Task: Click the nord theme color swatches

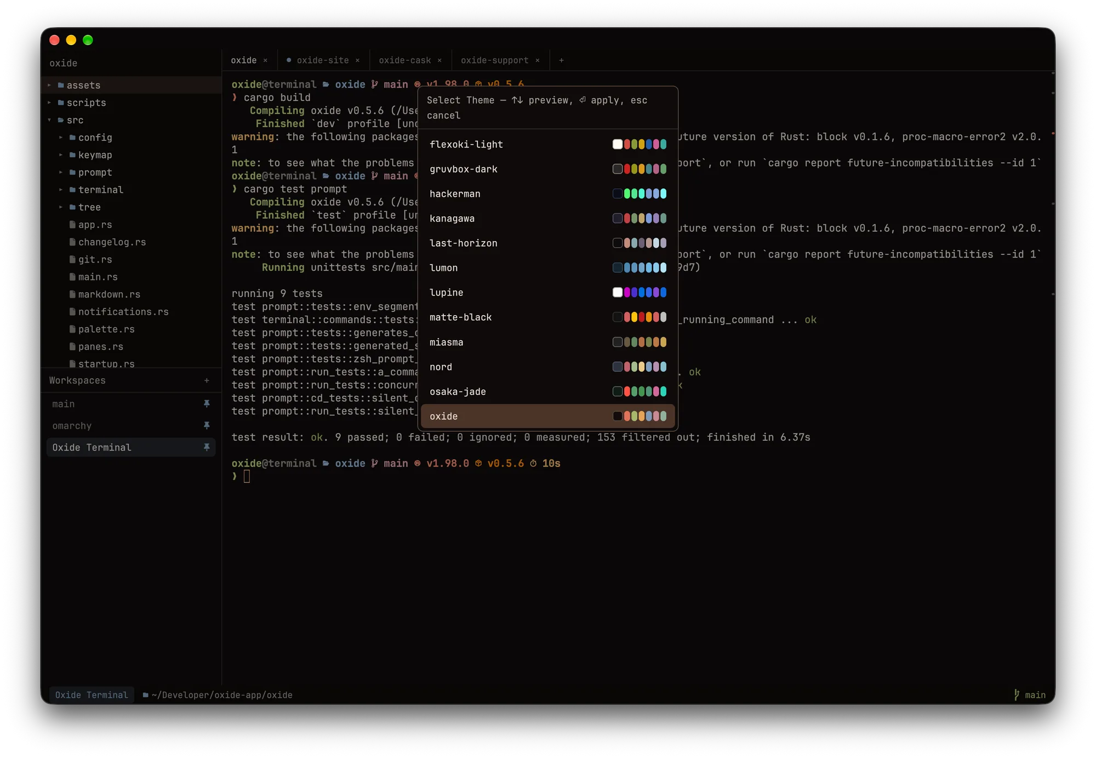Action: tap(640, 367)
